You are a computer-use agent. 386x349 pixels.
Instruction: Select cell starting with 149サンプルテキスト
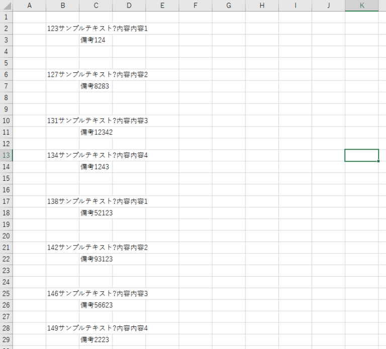[x=62, y=328]
